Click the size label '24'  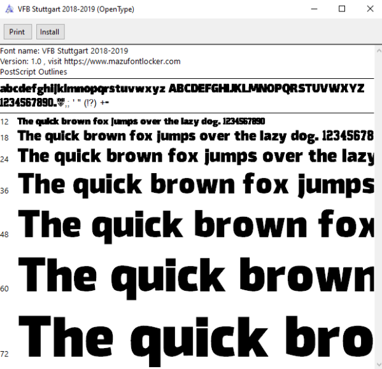(4, 159)
